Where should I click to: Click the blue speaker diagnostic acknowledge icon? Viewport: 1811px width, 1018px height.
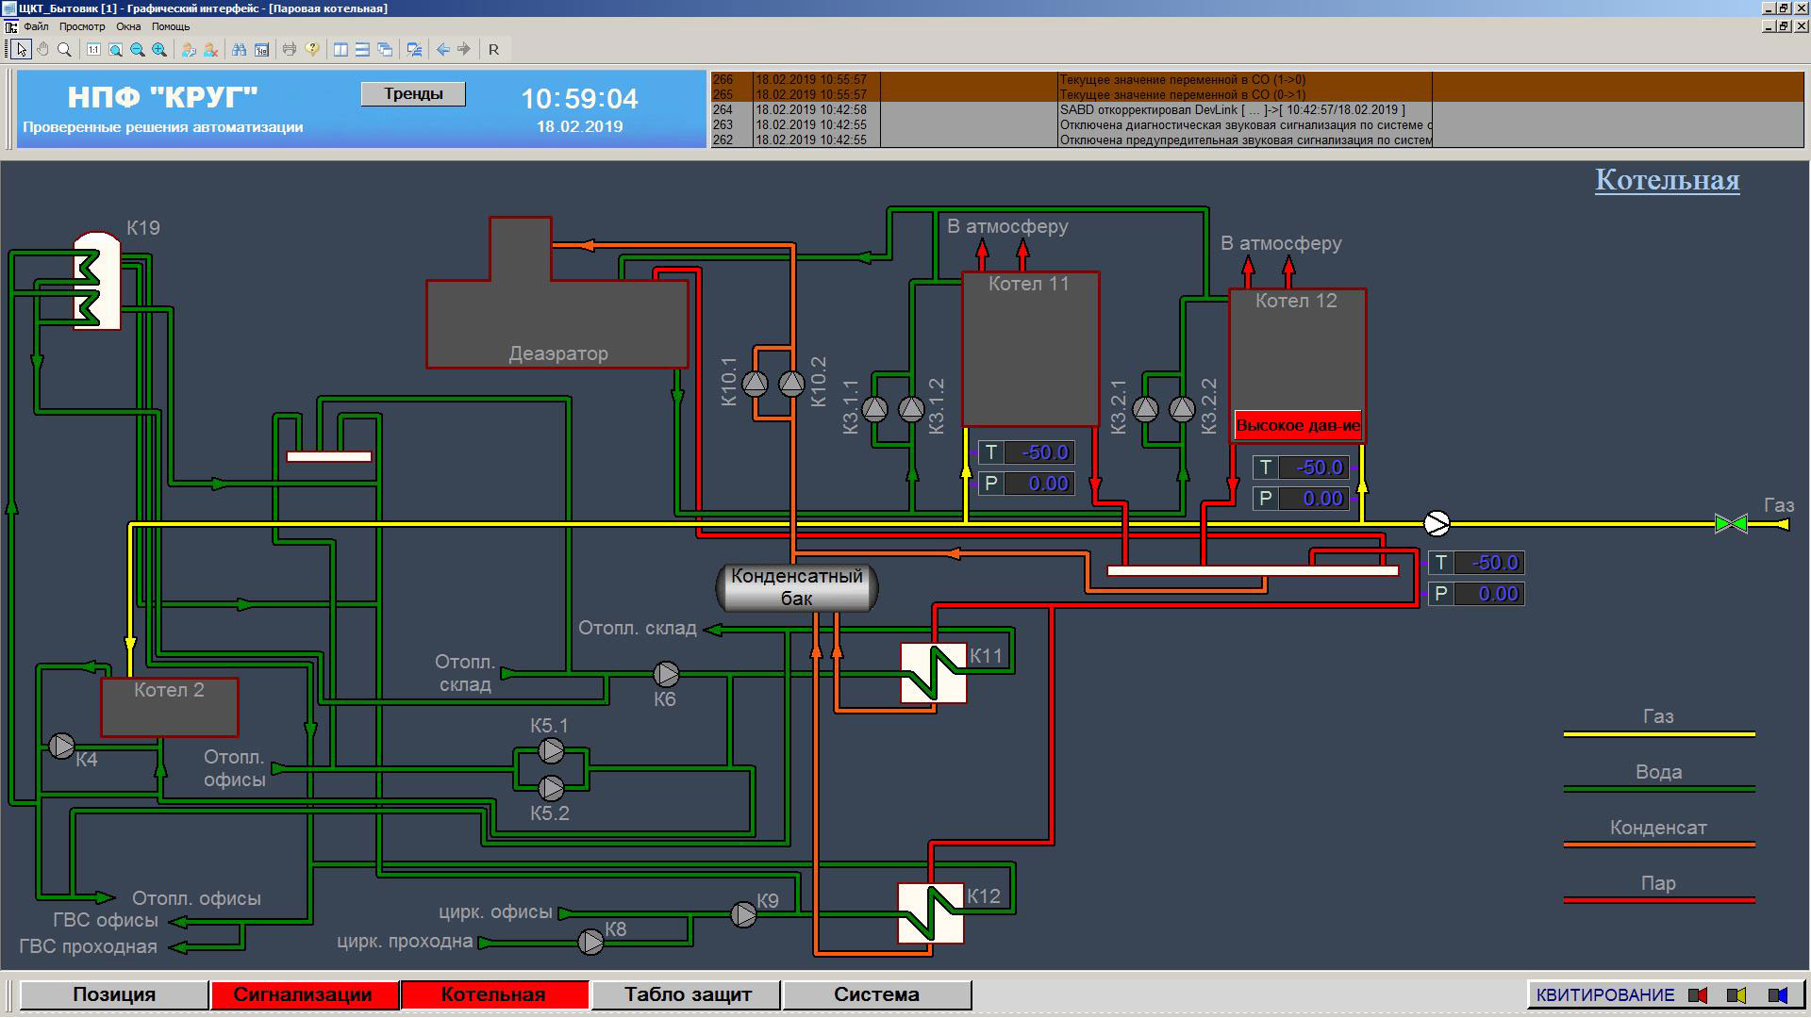click(1778, 994)
